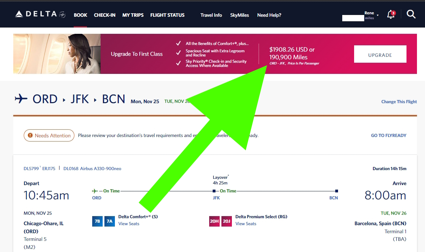Click the Need Help? link
This screenshot has width=425, height=252.
tap(269, 15)
